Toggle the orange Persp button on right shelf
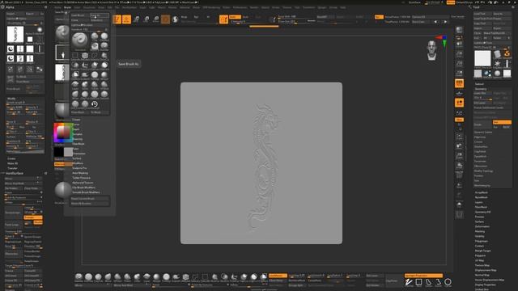The width and height of the screenshot is (518, 291). pyautogui.click(x=459, y=83)
